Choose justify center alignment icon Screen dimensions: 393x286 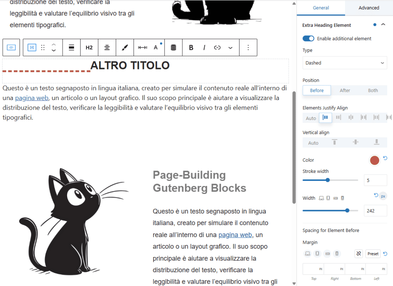click(351, 117)
